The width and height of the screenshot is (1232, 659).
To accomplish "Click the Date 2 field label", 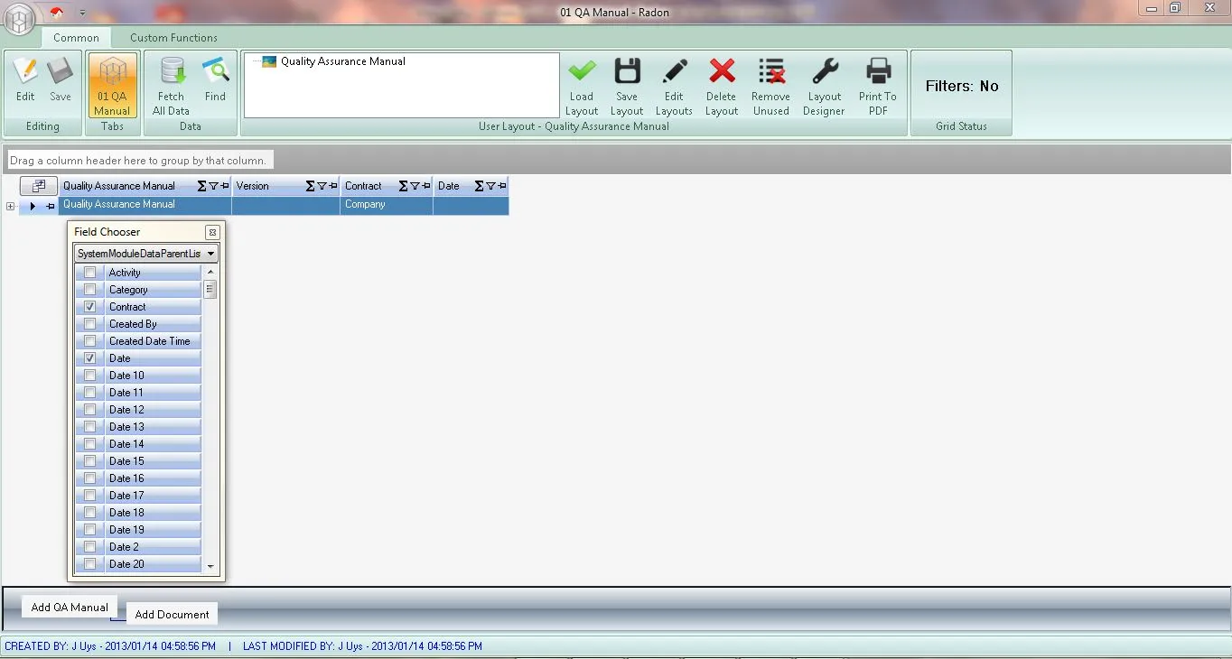I will click(x=124, y=547).
